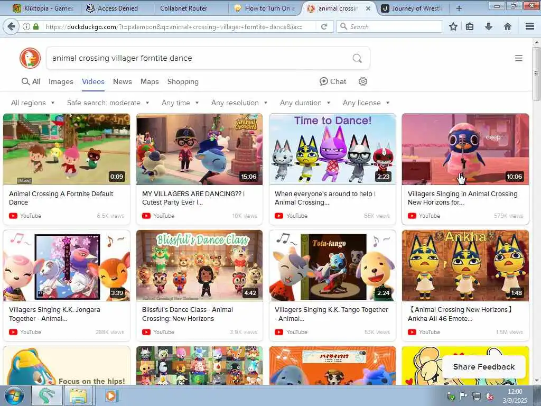The height and width of the screenshot is (406, 541).
Task: Open When everyone's around to help title
Action: pyautogui.click(x=325, y=198)
